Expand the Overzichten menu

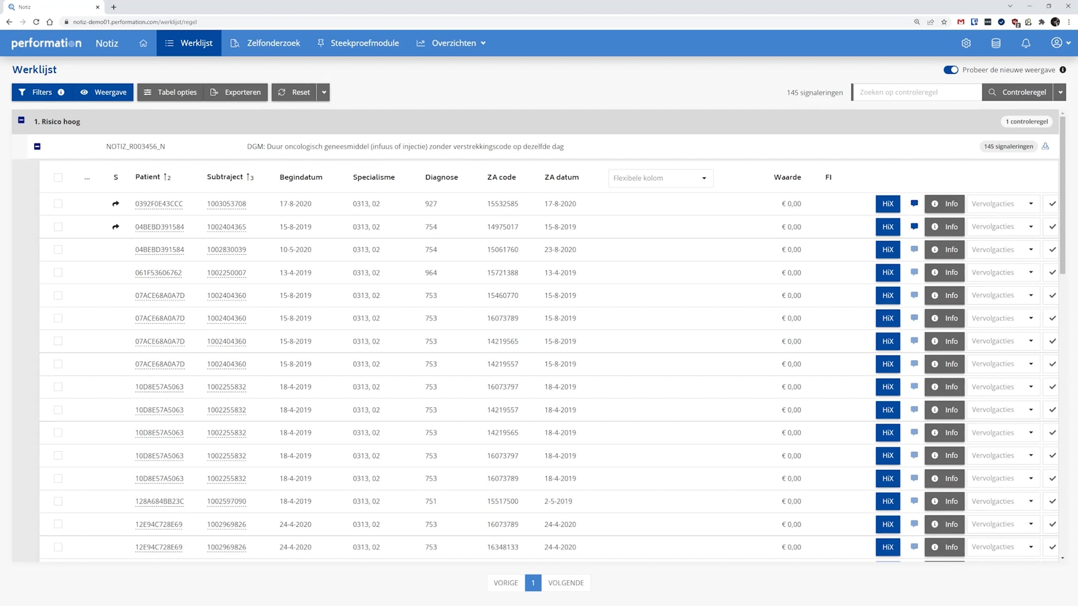pos(451,43)
